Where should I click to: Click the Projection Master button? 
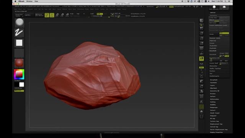coord(19,15)
